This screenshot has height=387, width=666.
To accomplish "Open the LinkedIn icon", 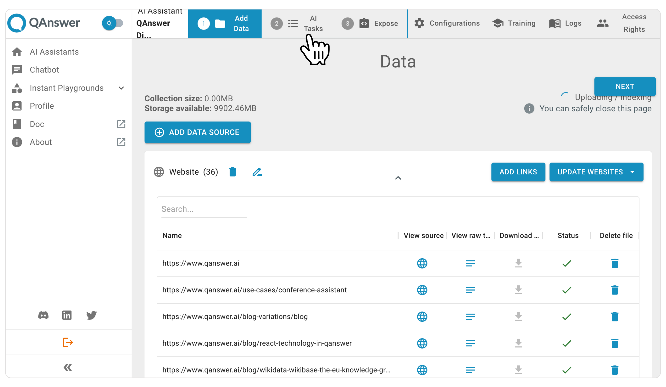I will 67,315.
